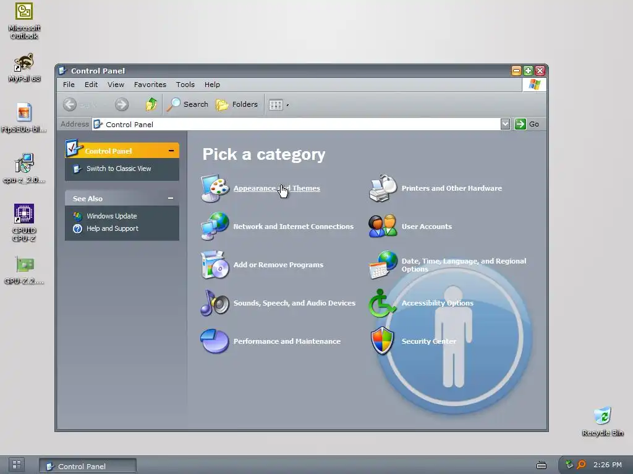Click Add or Remove Programs text link
Viewport: 633px width, 474px height.
coord(278,265)
